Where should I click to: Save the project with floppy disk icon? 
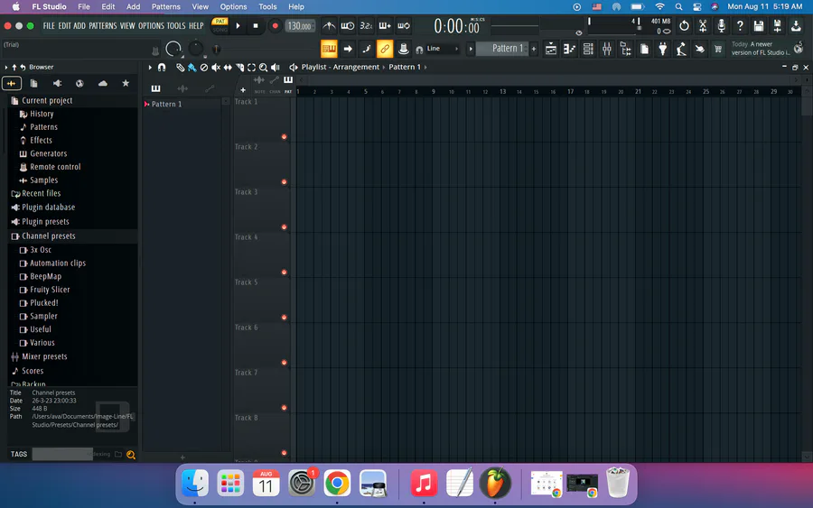click(759, 26)
